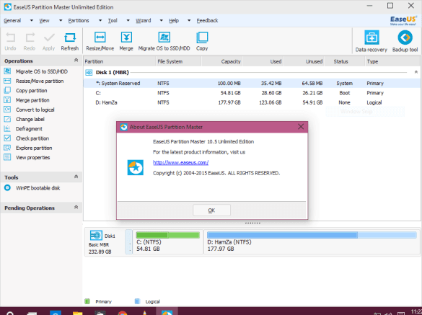Viewport: 422px width, 315px height.
Task: Open the Tool menu dropdown arrow
Action: click(x=128, y=20)
